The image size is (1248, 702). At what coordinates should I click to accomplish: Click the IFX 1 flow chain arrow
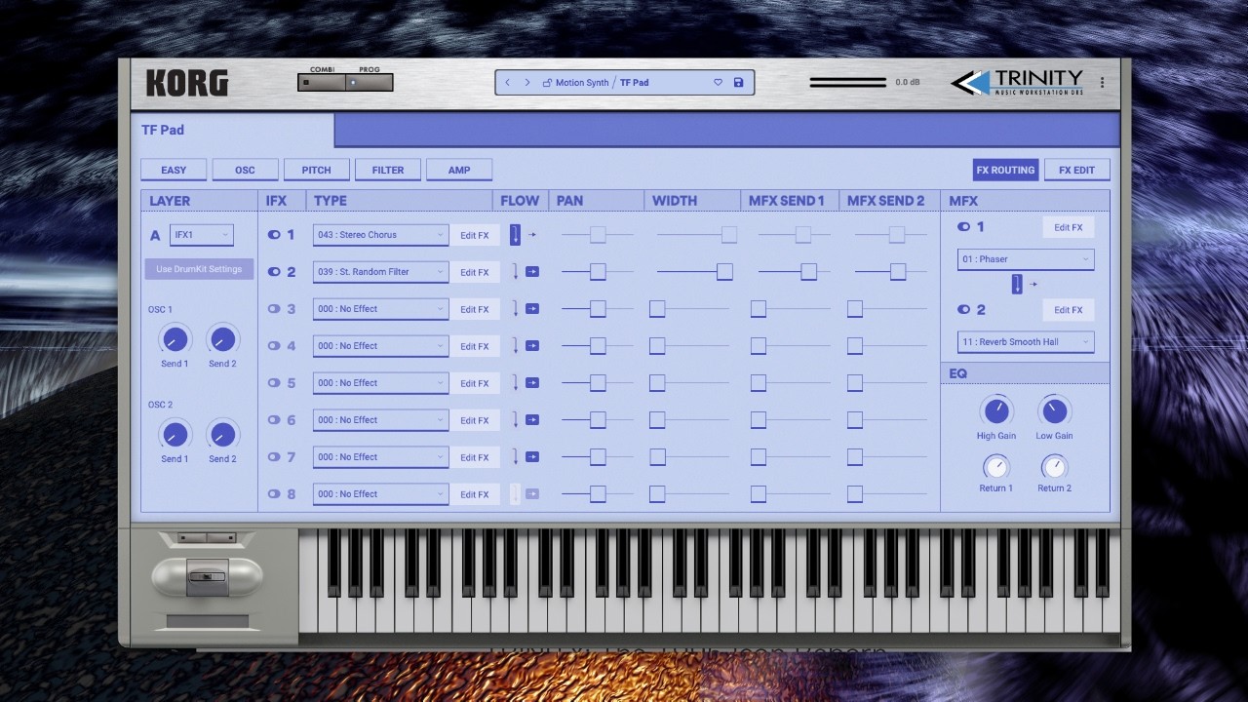[x=516, y=235]
